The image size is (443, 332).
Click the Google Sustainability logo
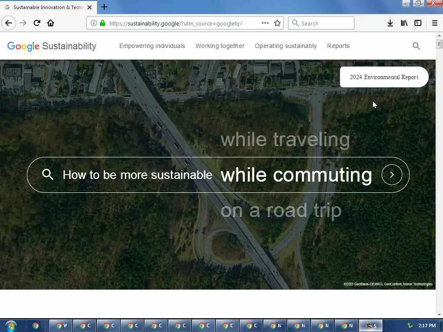pyautogui.click(x=52, y=46)
